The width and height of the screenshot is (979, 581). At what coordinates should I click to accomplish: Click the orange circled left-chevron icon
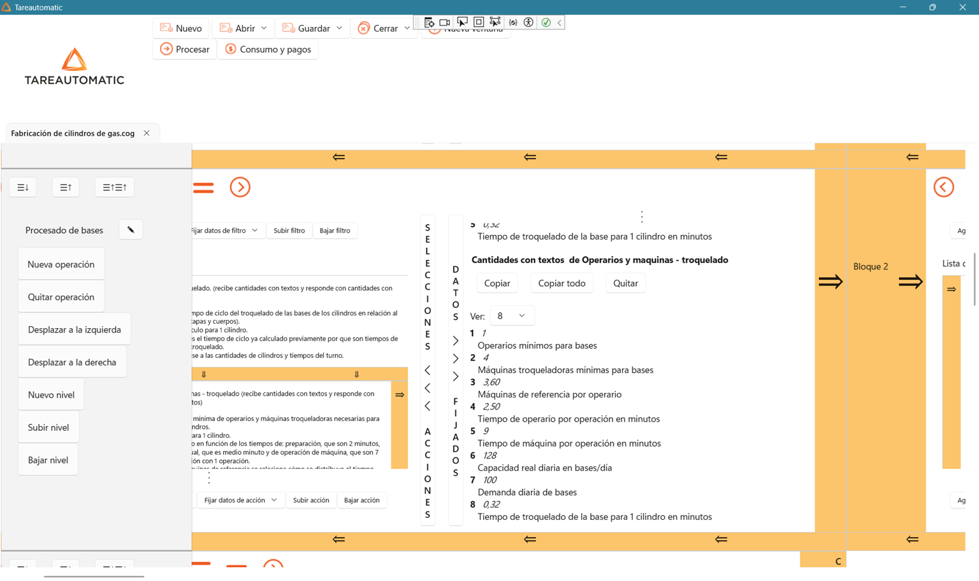[x=944, y=187]
